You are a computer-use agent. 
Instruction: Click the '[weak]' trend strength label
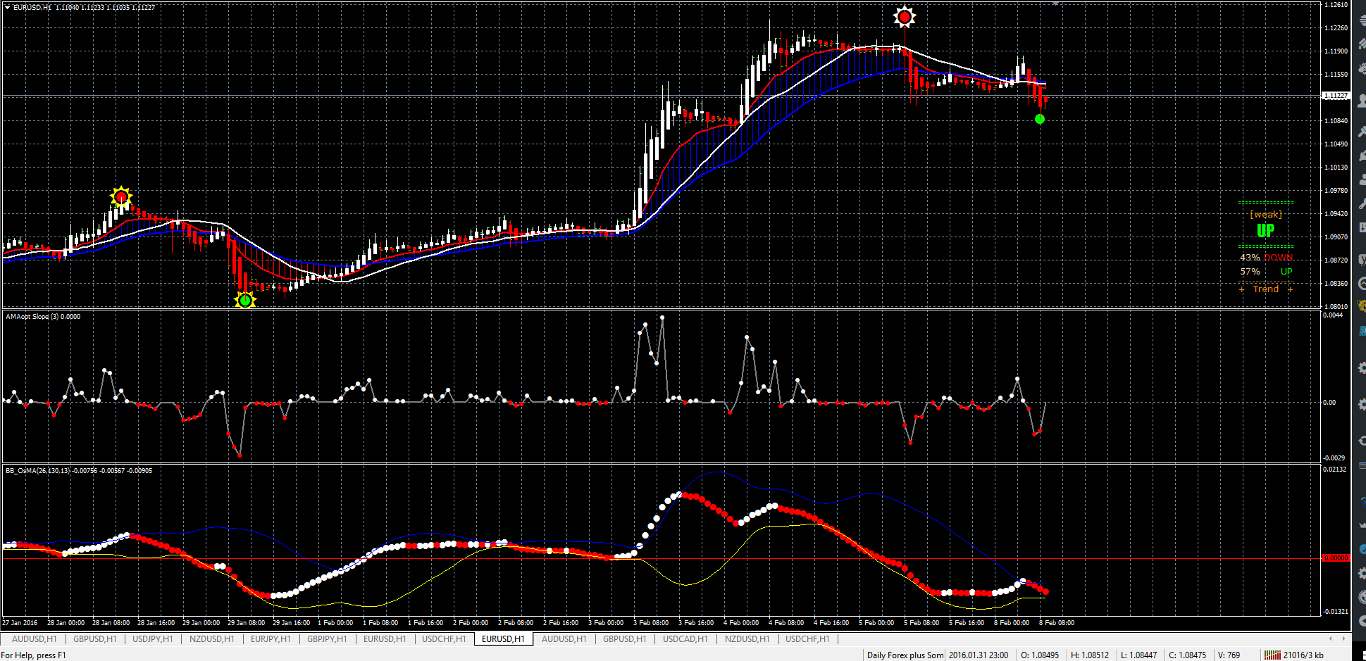click(1266, 215)
